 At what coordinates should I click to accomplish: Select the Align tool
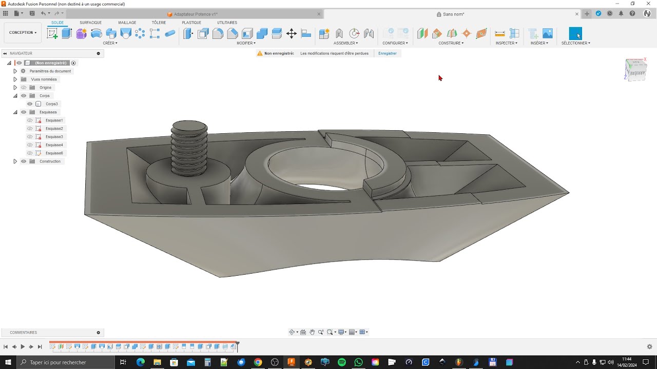306,34
